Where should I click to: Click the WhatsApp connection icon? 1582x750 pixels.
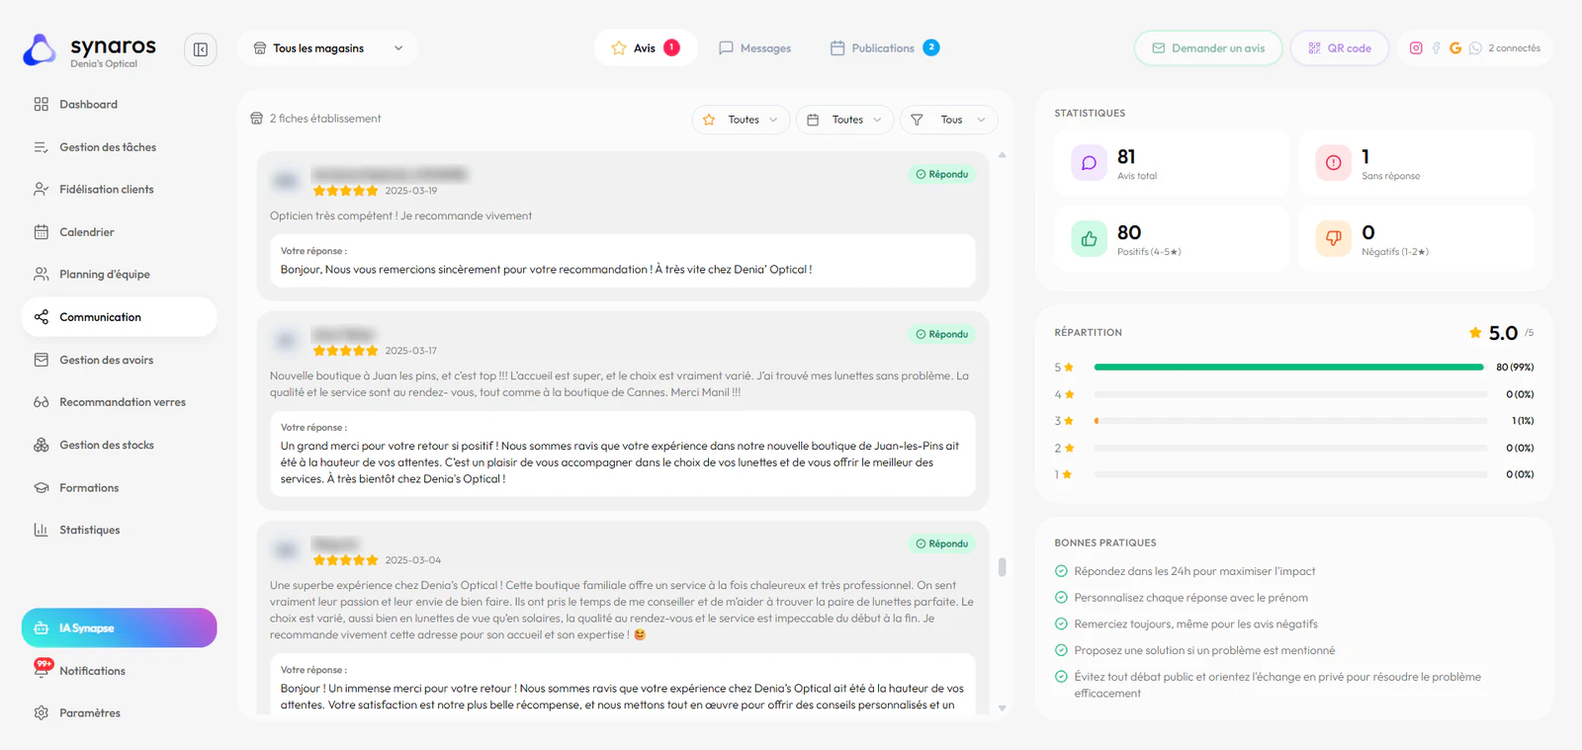pyautogui.click(x=1475, y=47)
